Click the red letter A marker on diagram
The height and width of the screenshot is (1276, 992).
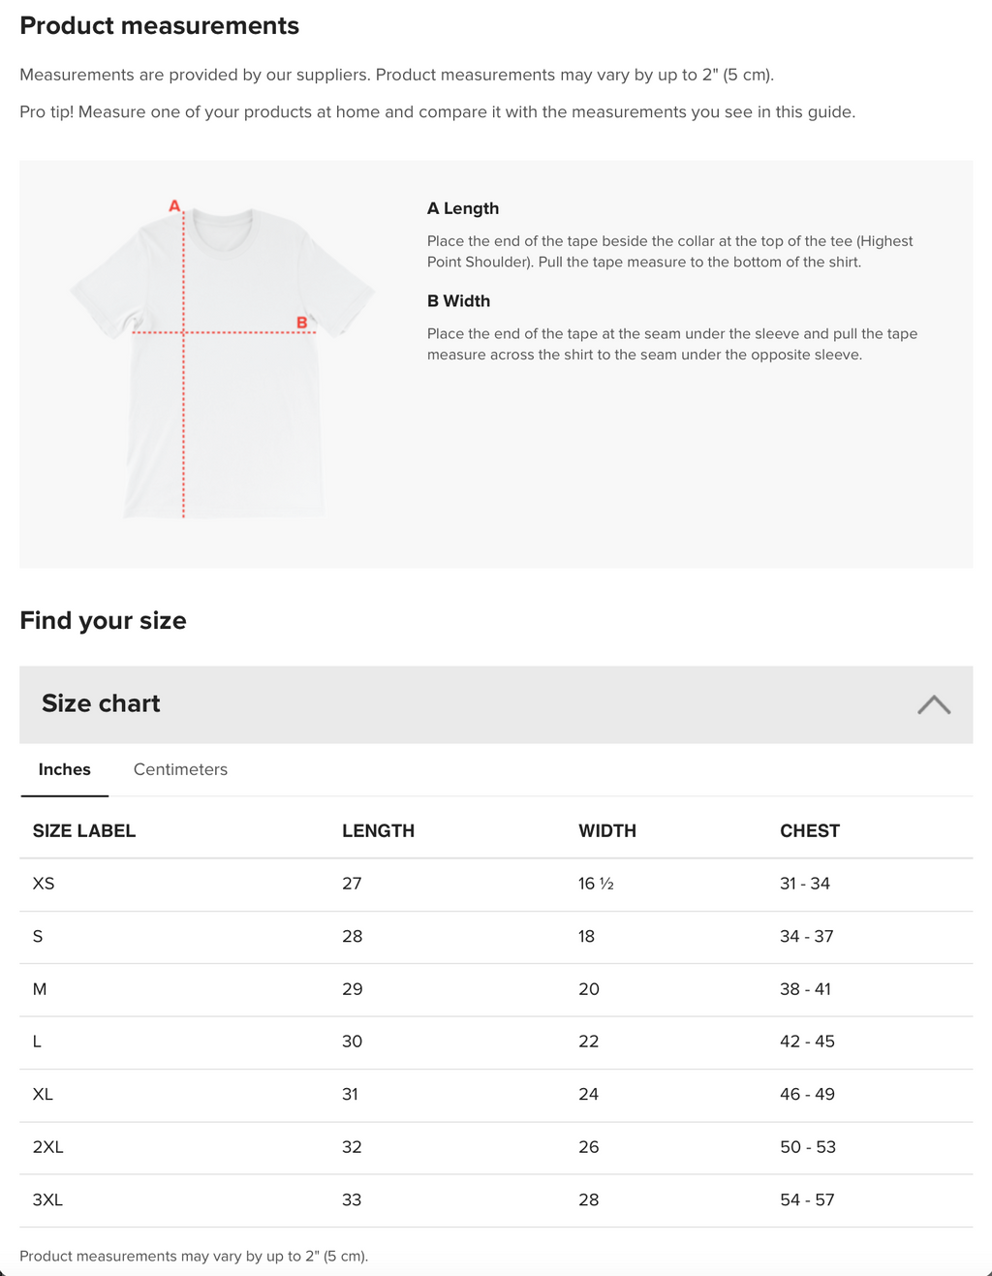(174, 204)
